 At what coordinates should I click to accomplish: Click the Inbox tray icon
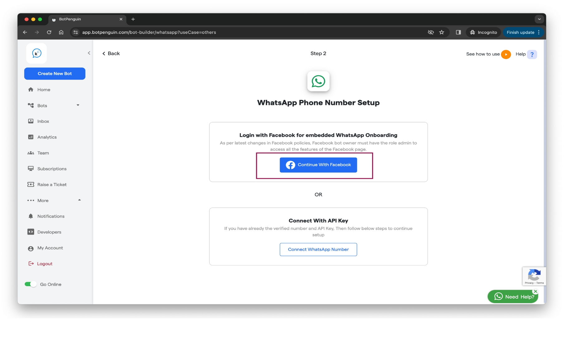click(31, 121)
